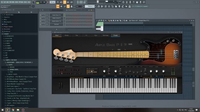This screenshot has width=200, height=112.
Task: Open the Windows Start button
Action: [2, 110]
